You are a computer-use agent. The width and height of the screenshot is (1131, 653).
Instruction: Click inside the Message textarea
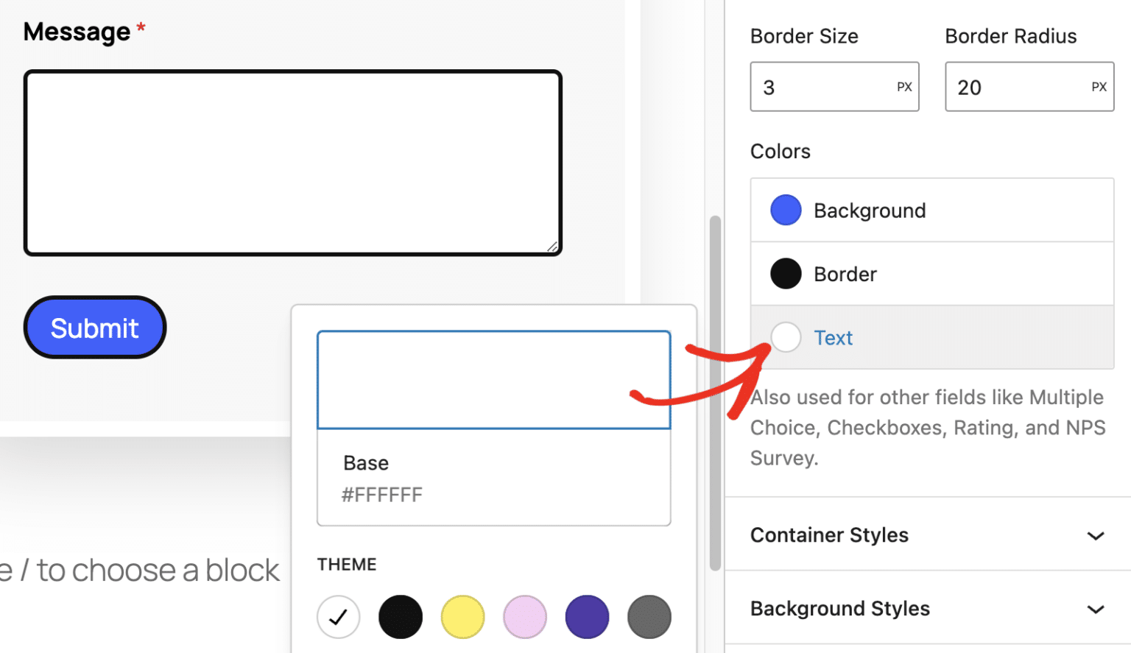click(x=292, y=163)
